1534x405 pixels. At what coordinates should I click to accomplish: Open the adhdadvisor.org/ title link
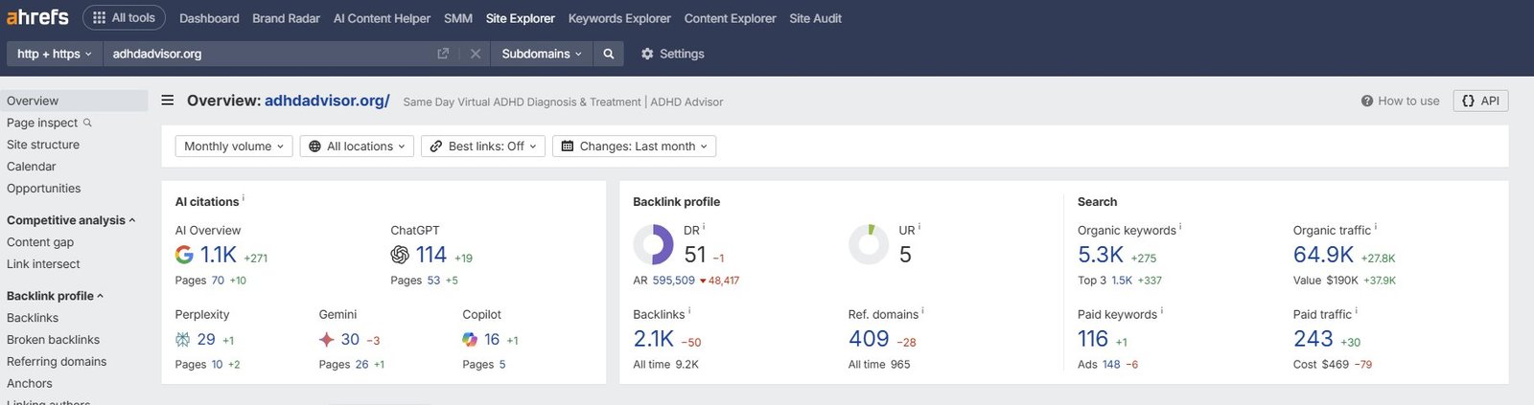327,101
